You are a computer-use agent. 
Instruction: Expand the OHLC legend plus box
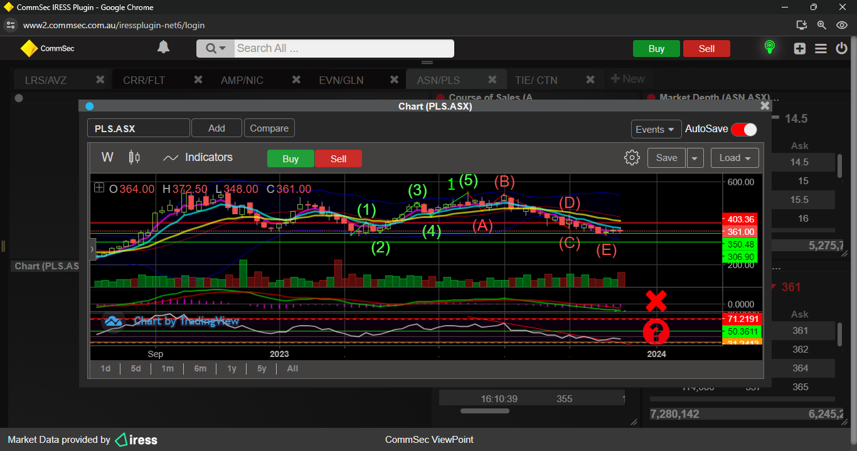point(99,187)
